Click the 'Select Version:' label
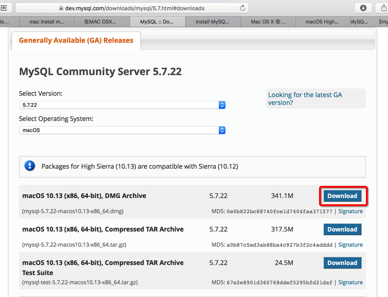Screen dimensions: 388x297 [41, 94]
